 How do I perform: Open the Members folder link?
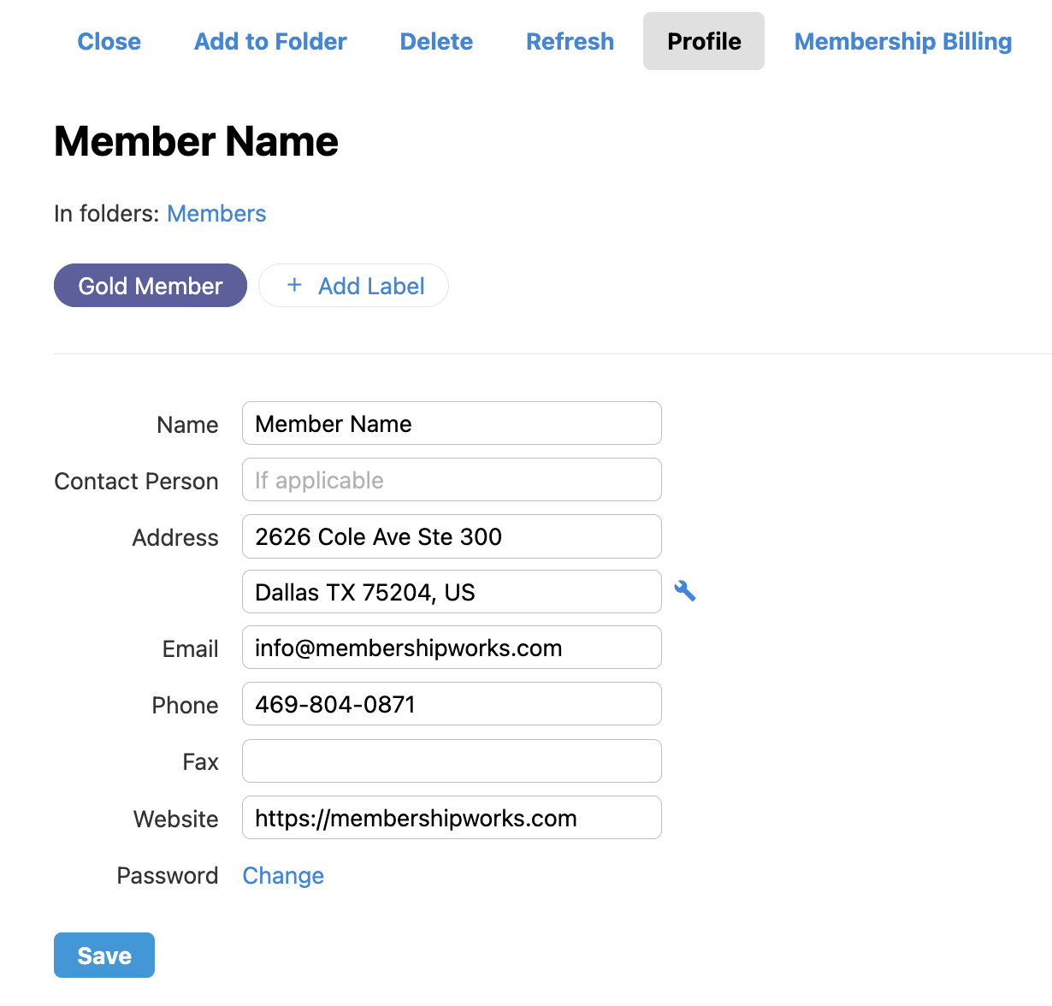point(216,214)
